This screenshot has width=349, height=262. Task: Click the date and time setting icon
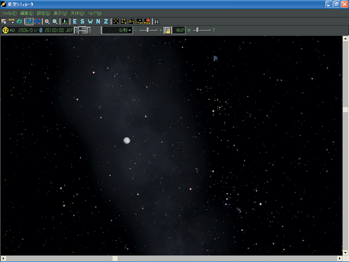pos(4,21)
